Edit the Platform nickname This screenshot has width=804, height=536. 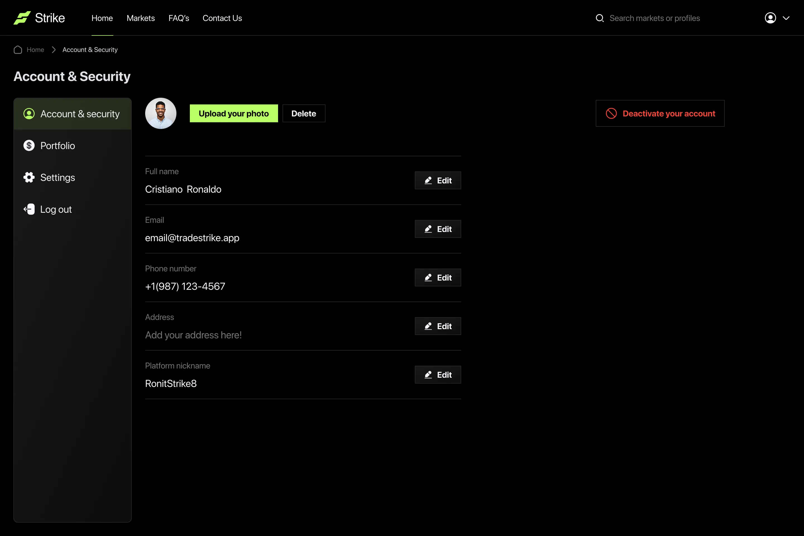click(437, 375)
